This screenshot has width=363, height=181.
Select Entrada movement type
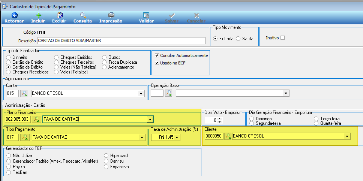click(215, 39)
